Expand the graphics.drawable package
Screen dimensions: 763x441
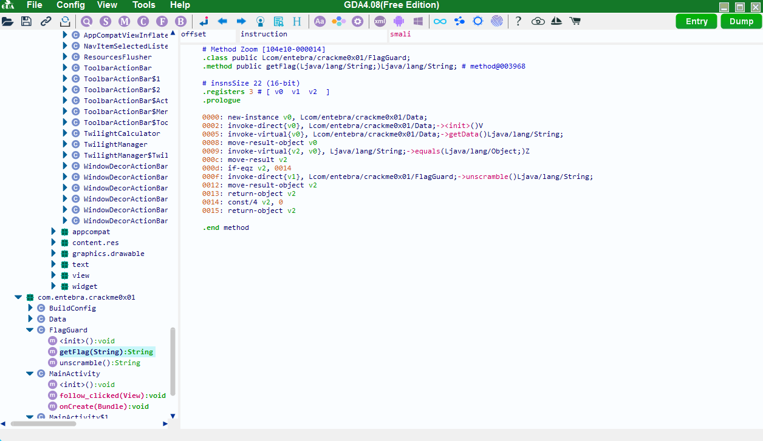(53, 254)
